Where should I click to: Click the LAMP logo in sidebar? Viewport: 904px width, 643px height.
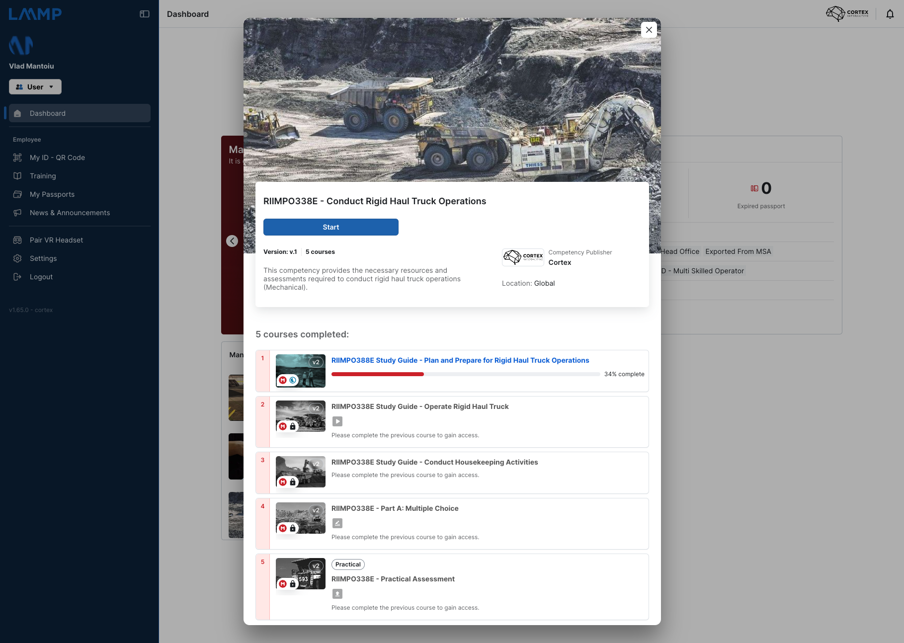click(x=35, y=14)
